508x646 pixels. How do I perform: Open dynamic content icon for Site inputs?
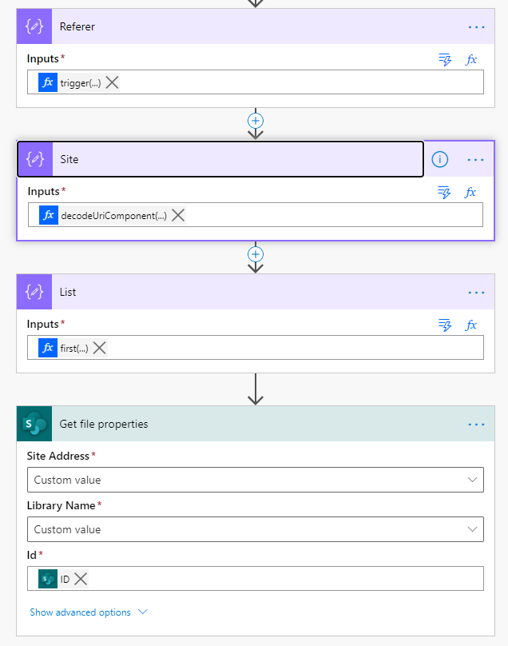click(x=446, y=192)
